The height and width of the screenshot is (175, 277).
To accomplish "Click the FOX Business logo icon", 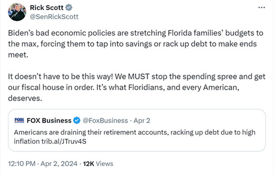I will coord(19,120).
